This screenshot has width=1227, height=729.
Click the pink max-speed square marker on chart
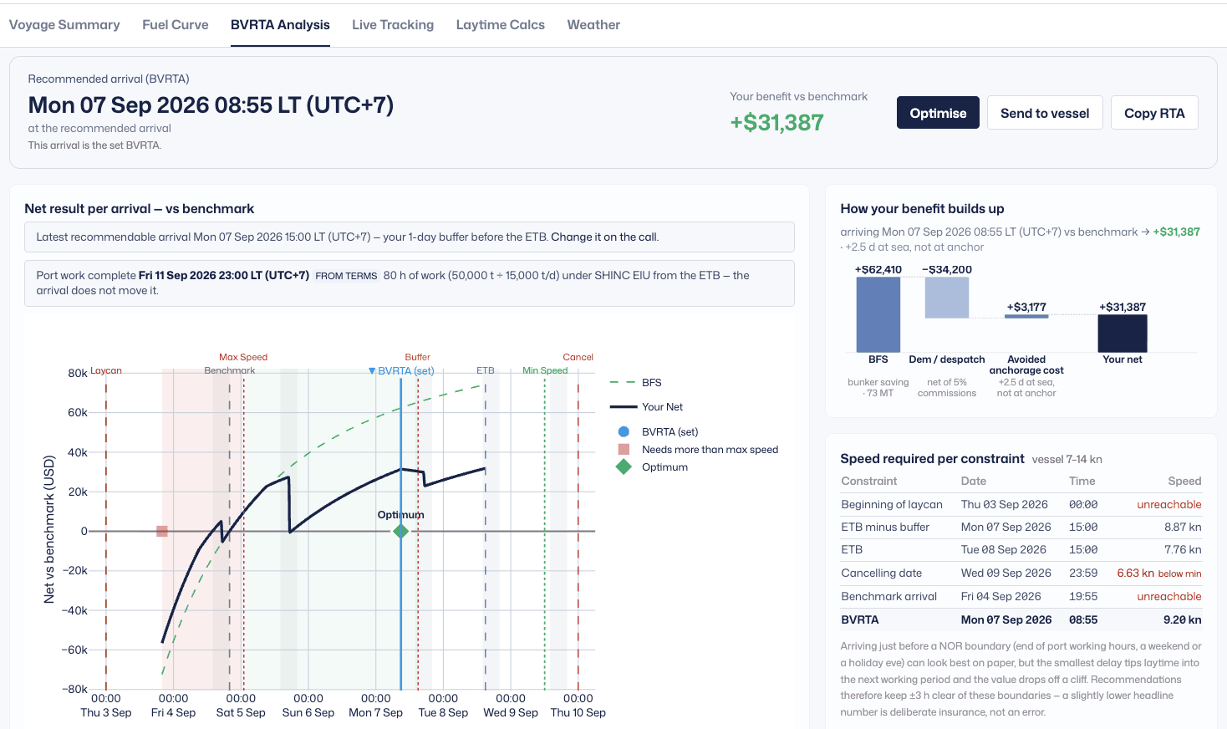pyautogui.click(x=162, y=531)
